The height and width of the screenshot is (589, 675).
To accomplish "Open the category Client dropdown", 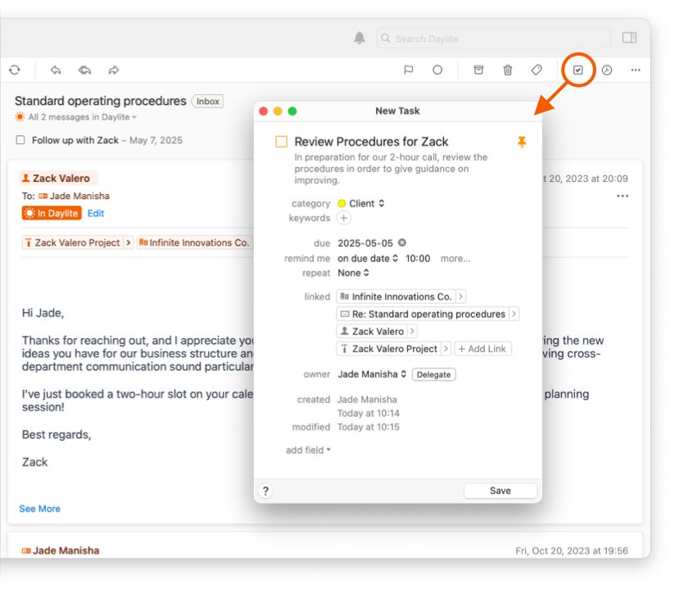I will click(360, 203).
